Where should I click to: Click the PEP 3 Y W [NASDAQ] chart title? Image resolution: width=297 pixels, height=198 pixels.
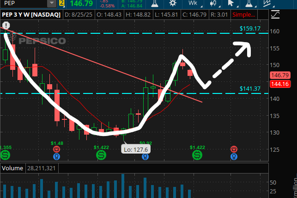[31, 15]
